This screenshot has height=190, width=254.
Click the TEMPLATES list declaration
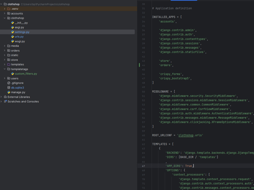[163, 144]
